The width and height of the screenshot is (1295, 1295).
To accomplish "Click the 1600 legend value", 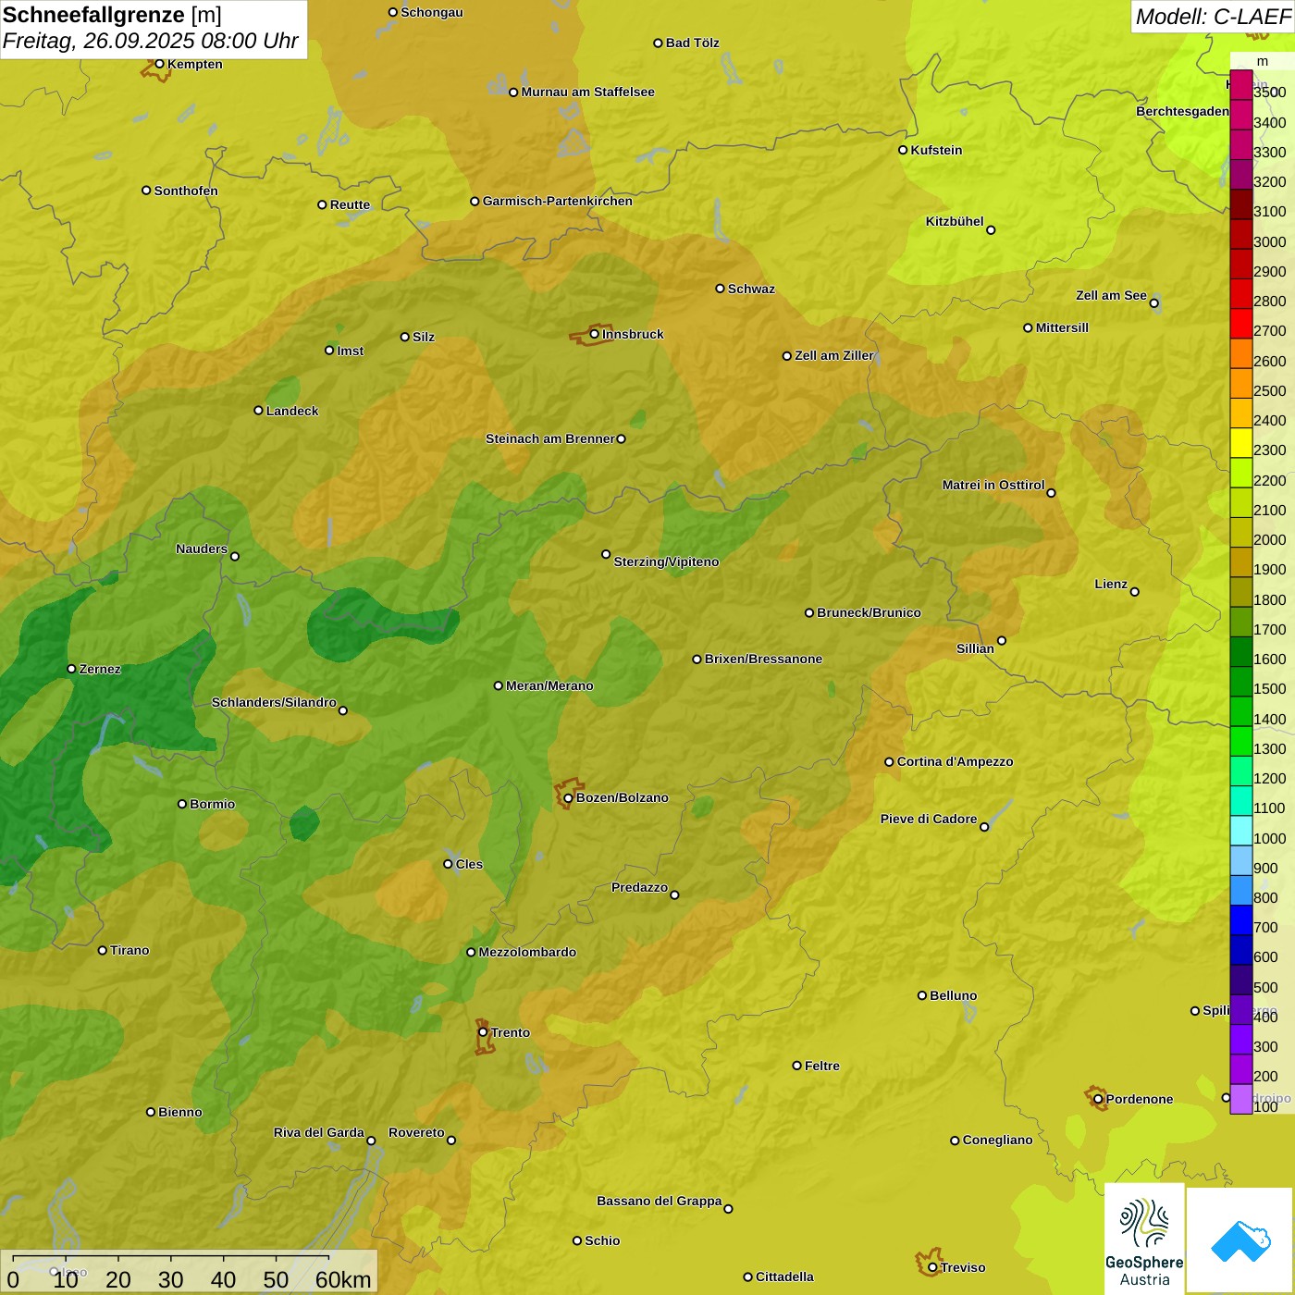I will (1269, 659).
